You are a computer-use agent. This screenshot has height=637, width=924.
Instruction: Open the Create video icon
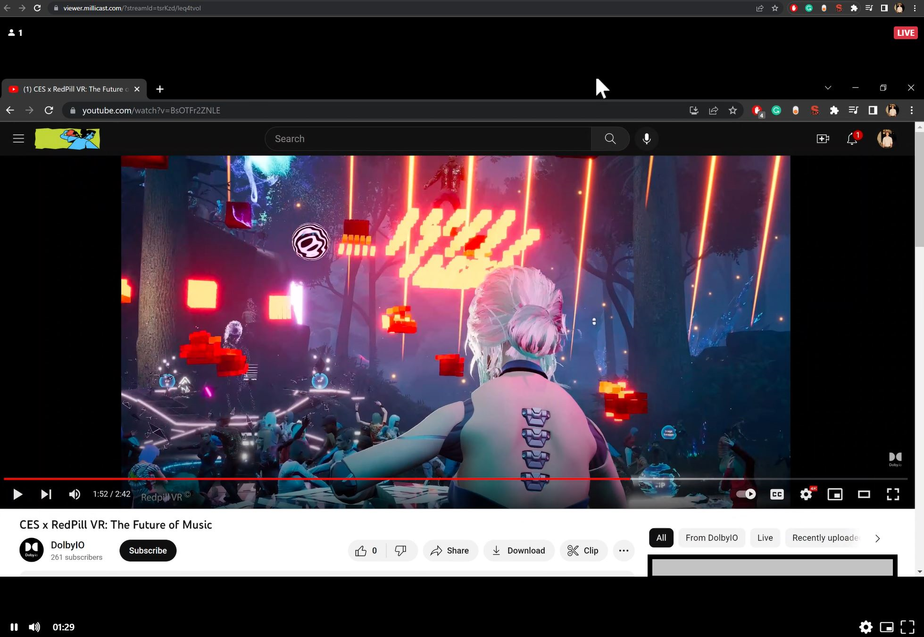click(823, 138)
